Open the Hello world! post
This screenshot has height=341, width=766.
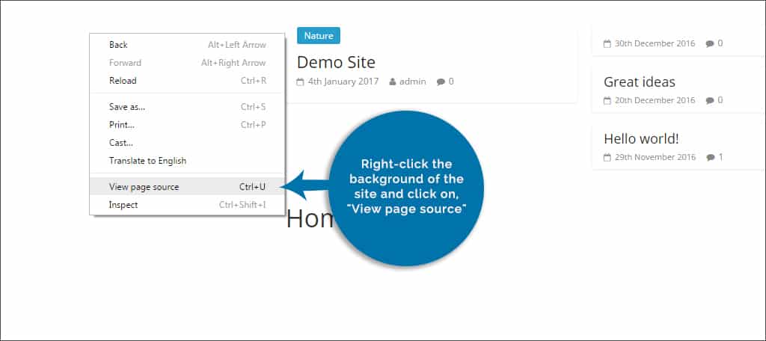pos(641,139)
